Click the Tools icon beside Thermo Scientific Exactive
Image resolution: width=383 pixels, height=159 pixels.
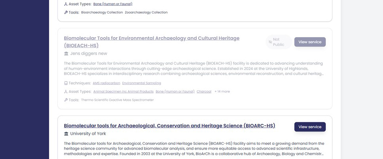point(66,100)
